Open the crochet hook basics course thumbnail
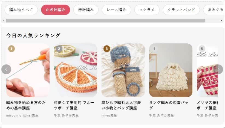 [x=28, y=70]
